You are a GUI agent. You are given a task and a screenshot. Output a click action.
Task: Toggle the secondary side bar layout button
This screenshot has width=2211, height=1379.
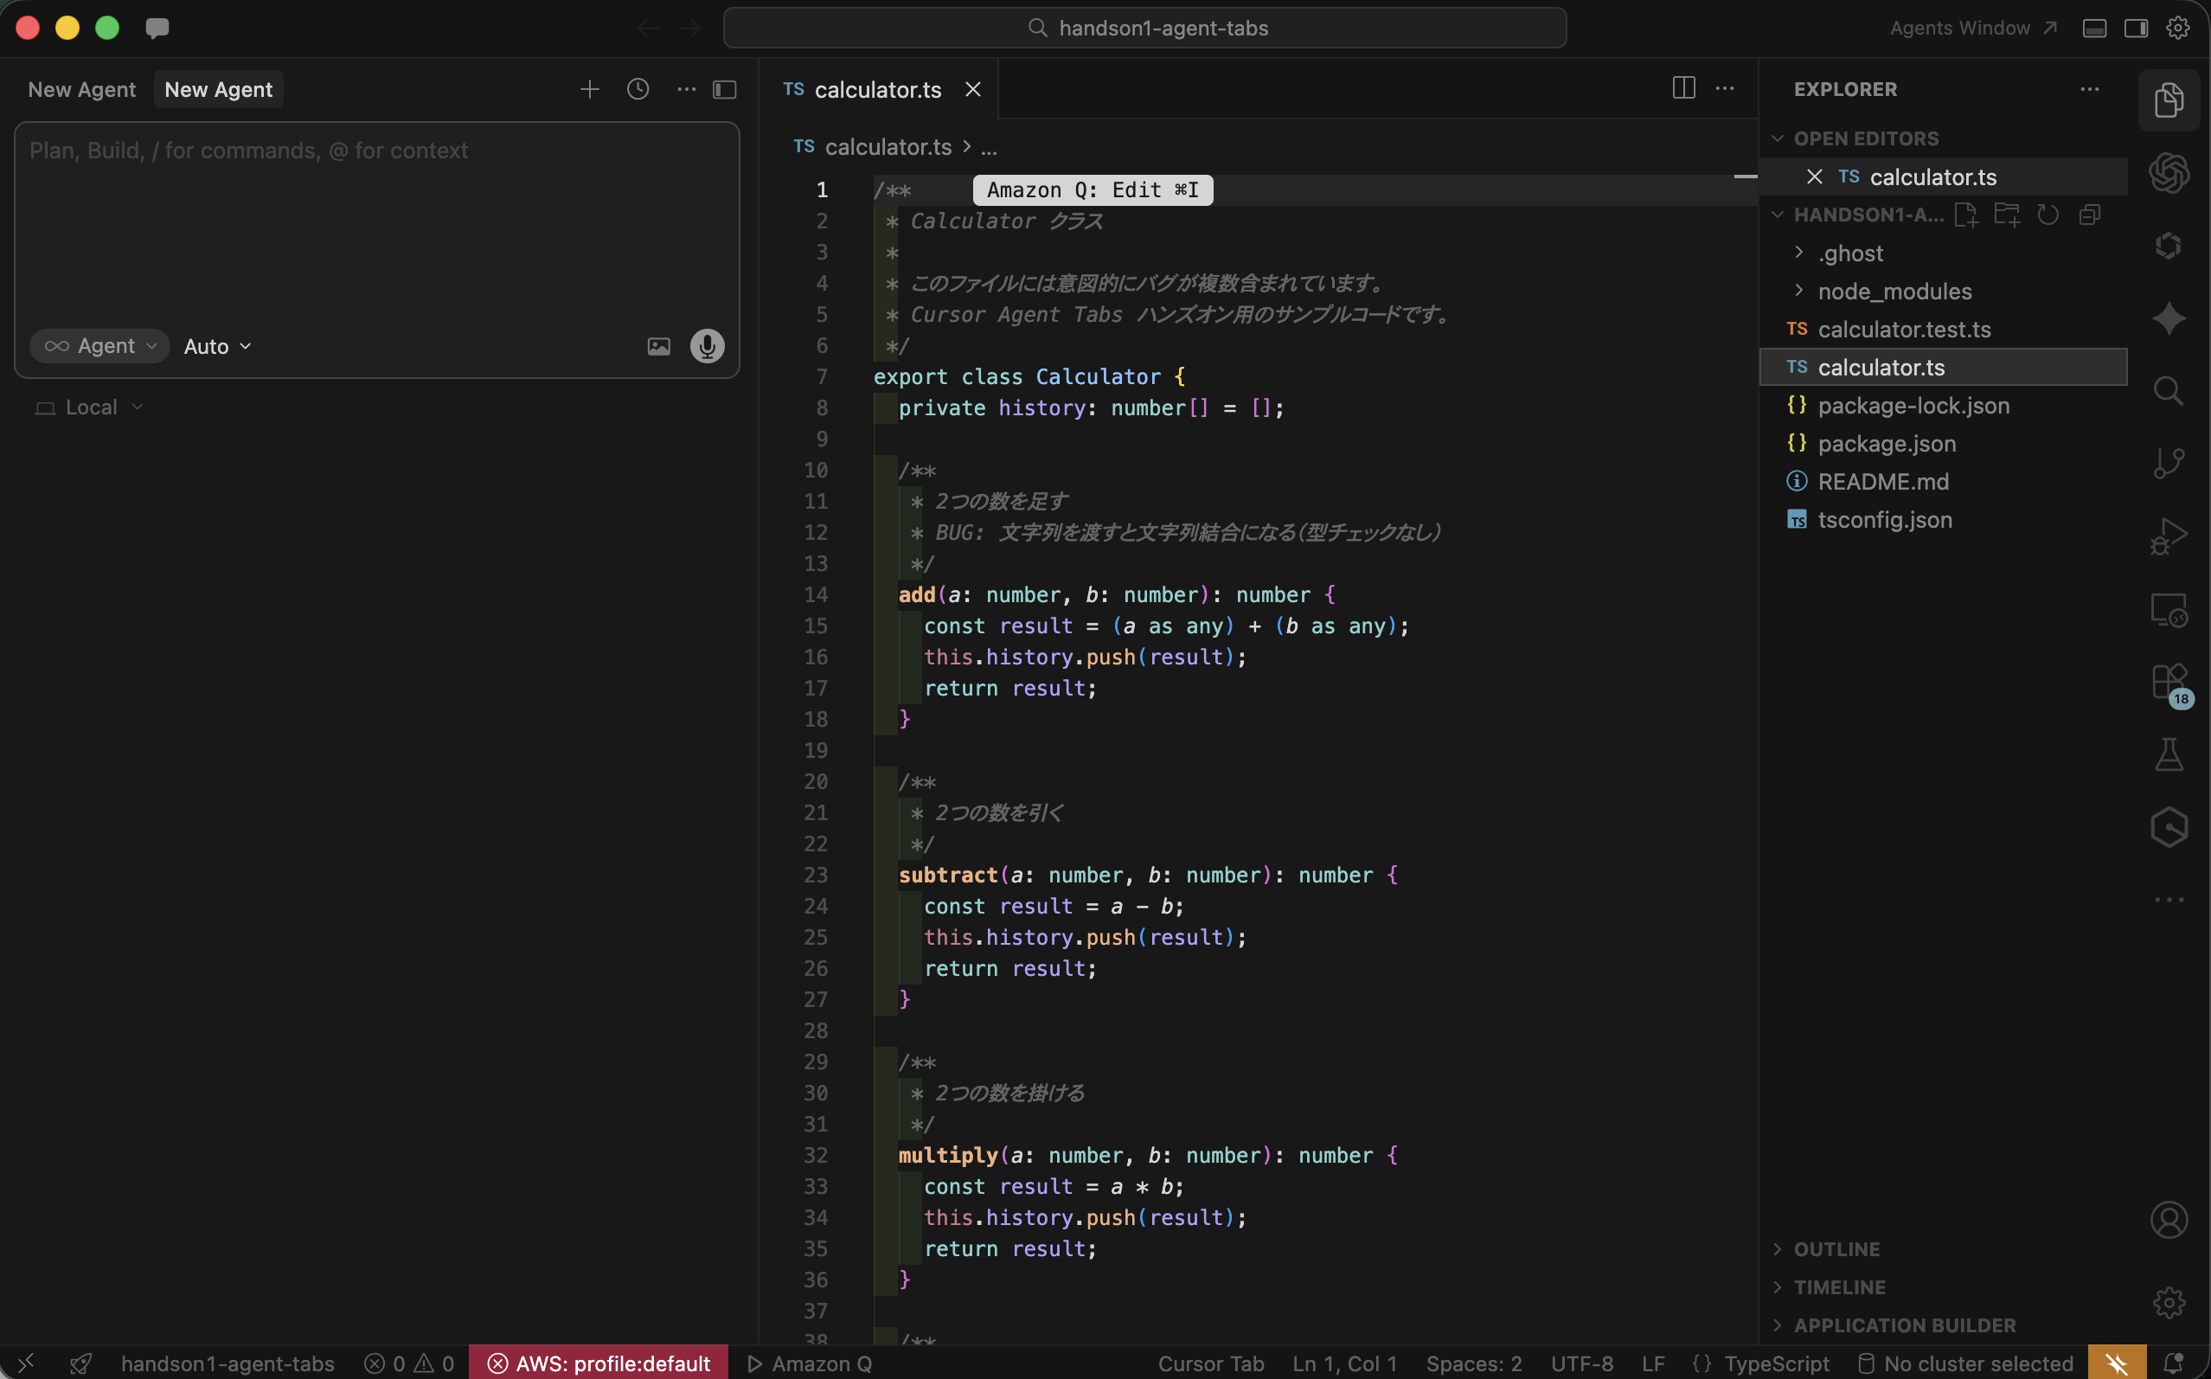click(x=2136, y=29)
